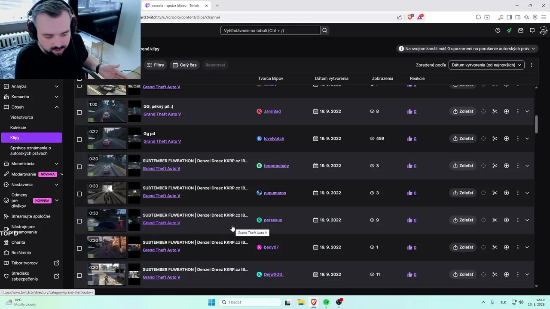Select Klipy in the sidebar
The height and width of the screenshot is (309, 550).
click(x=31, y=138)
